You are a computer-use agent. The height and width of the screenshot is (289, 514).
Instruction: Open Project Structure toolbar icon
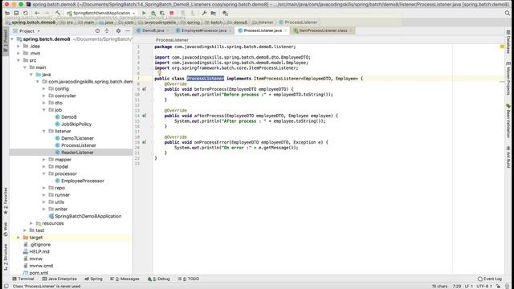point(214,13)
